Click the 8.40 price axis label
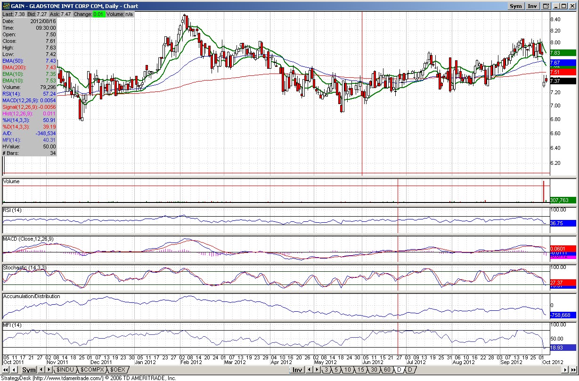Image resolution: width=579 pixels, height=381 pixels. click(555, 19)
